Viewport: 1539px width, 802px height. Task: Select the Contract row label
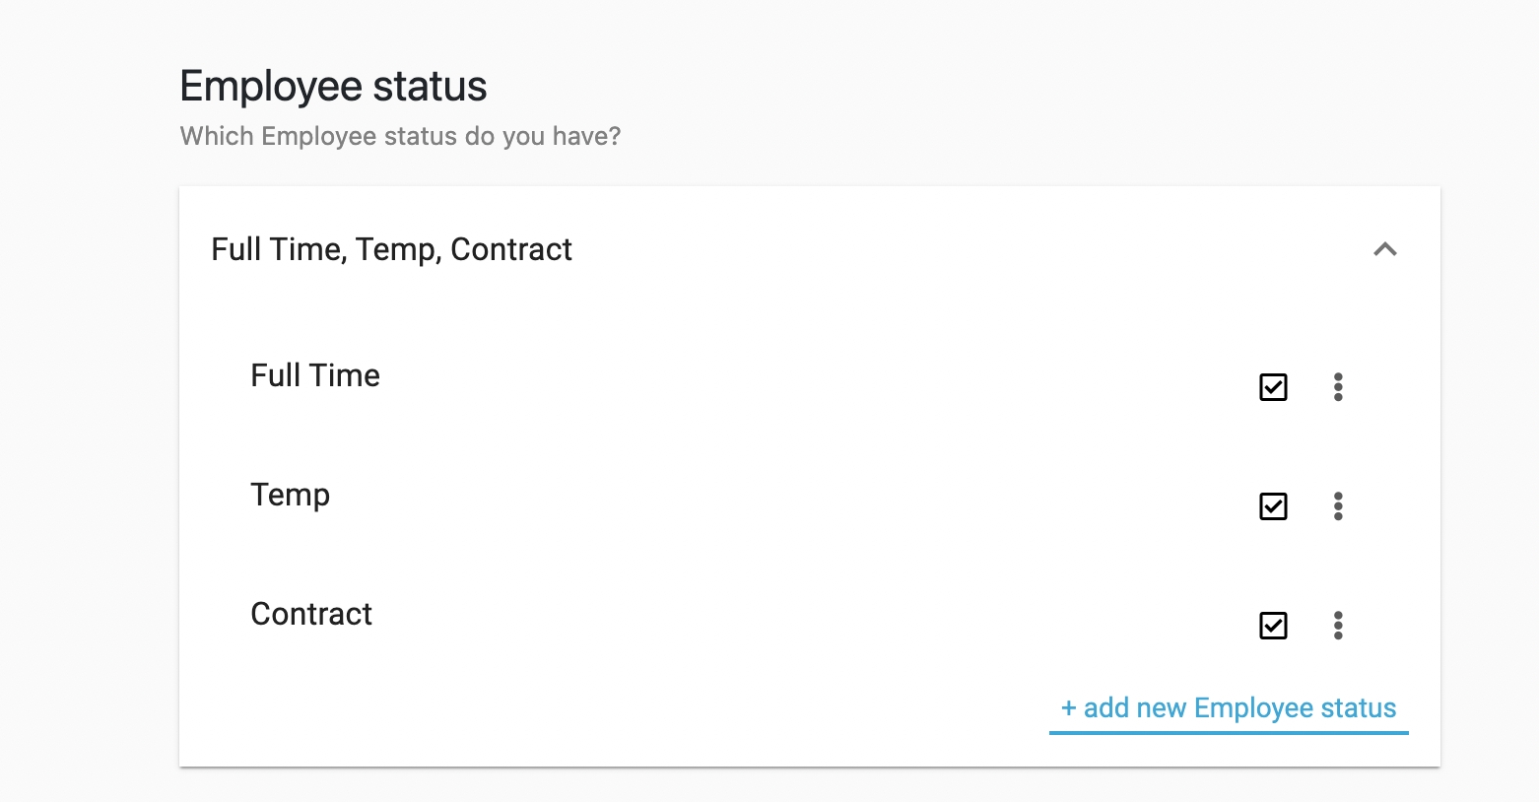tap(311, 614)
